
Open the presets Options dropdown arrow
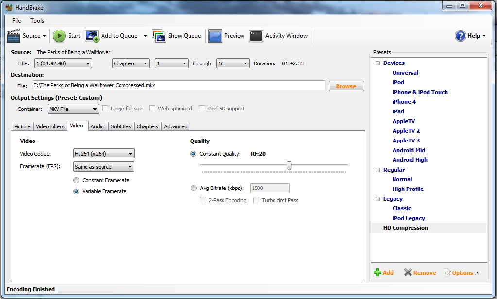(478, 273)
